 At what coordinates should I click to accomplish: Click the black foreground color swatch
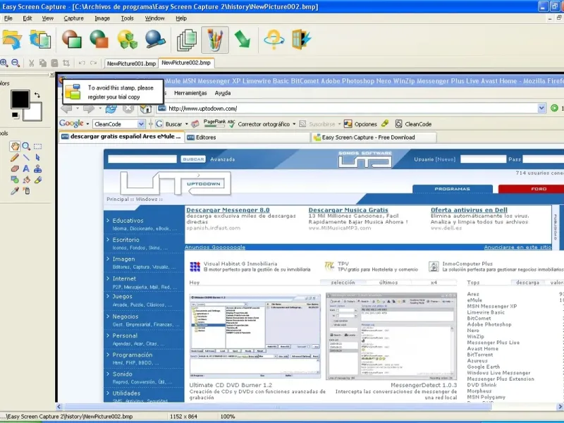[x=20, y=99]
